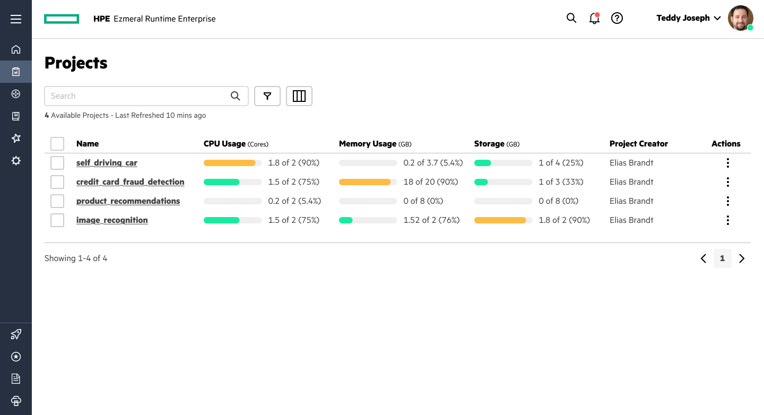
Task: Check the self_driving_car row checkbox
Action: [57, 163]
